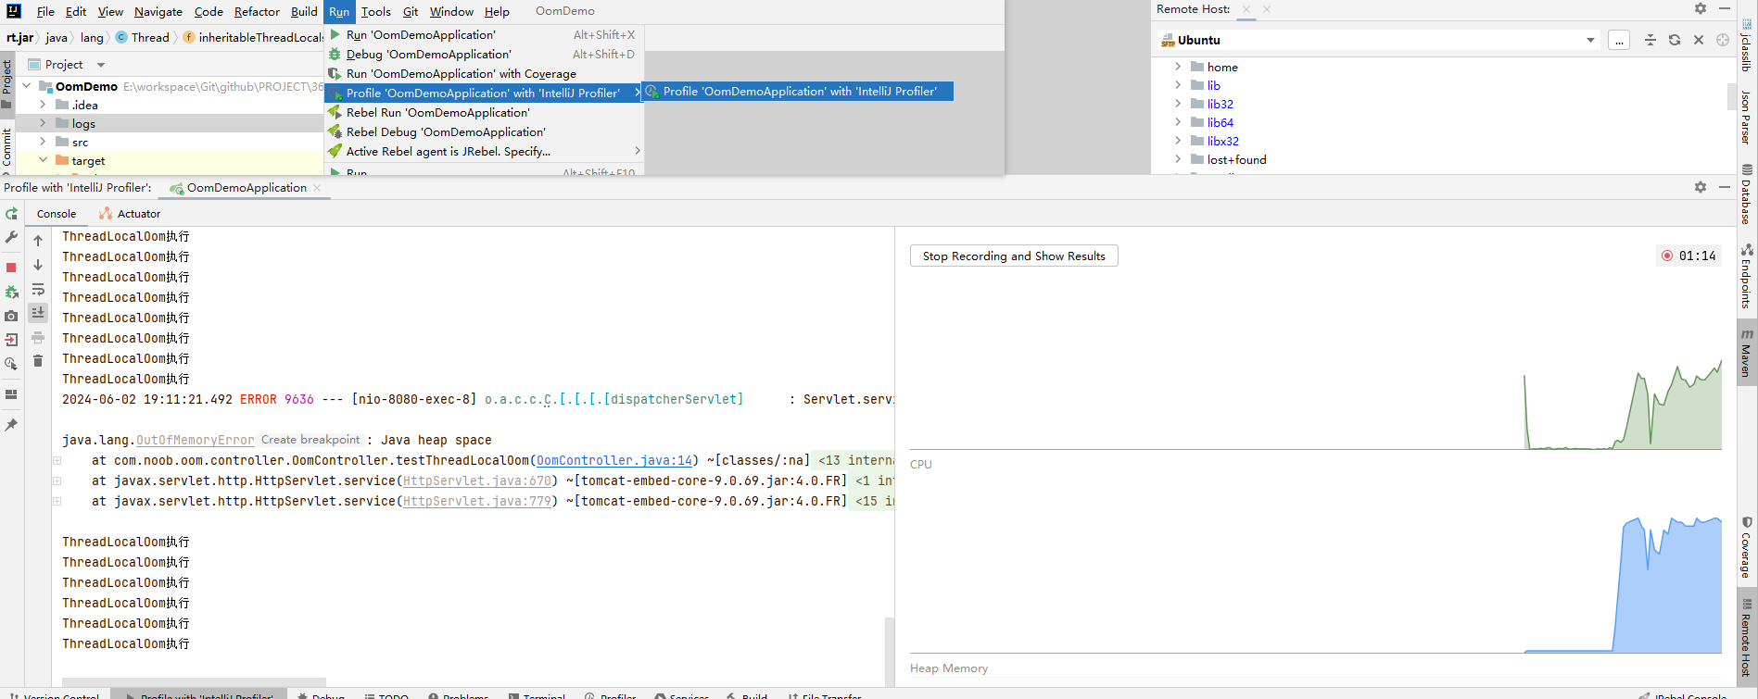This screenshot has height=699, width=1758.
Task: Clear all console output with trash icon
Action: coord(38,361)
